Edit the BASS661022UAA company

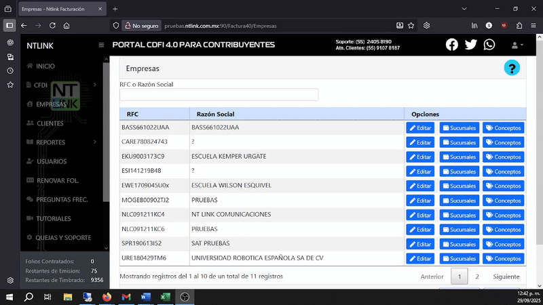pyautogui.click(x=420, y=128)
